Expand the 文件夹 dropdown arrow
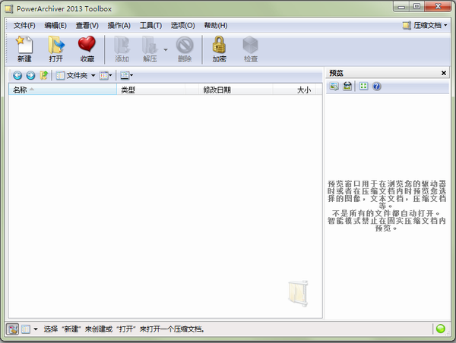 click(x=93, y=76)
